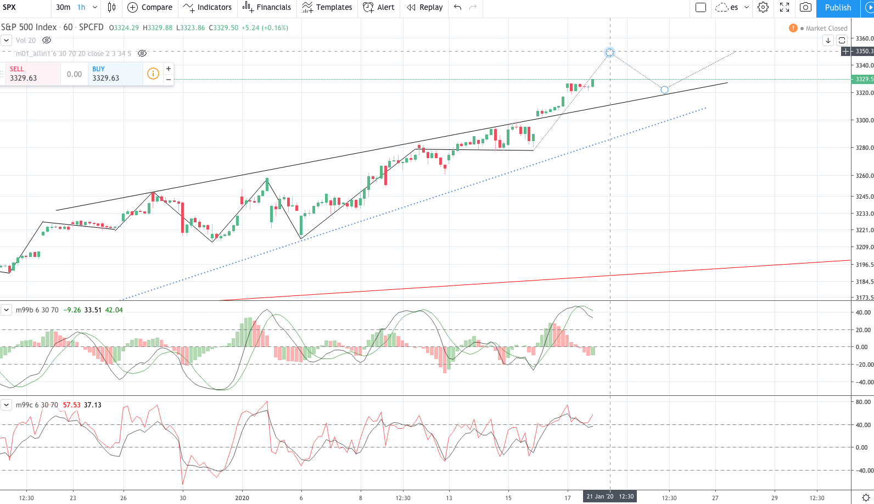Image resolution: width=874 pixels, height=504 pixels.
Task: Click the Compare plus-circle icon
Action: point(132,7)
